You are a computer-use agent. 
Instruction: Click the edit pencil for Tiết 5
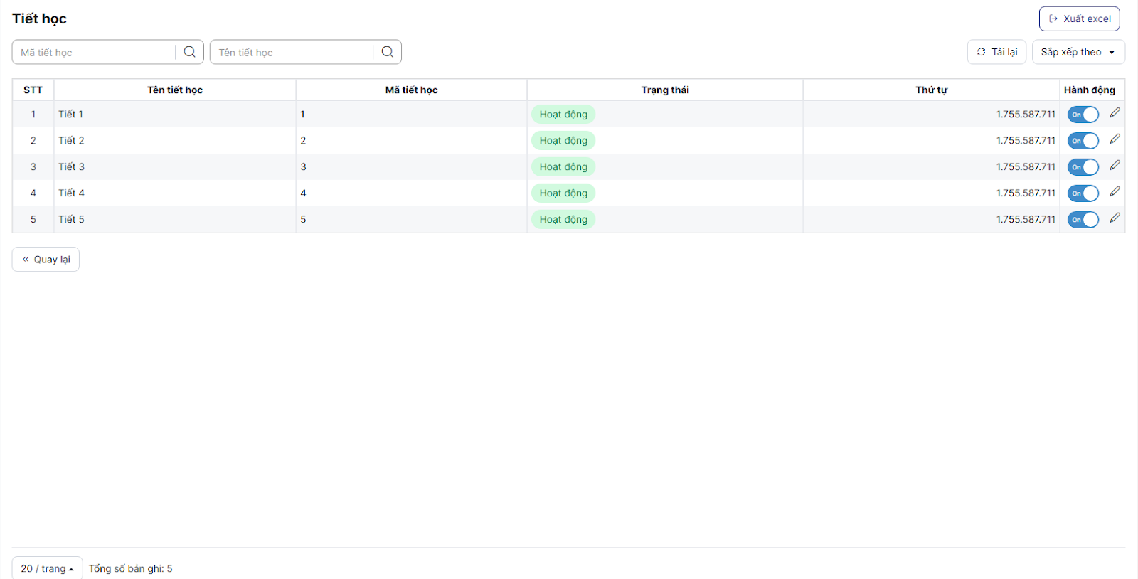[x=1115, y=218]
